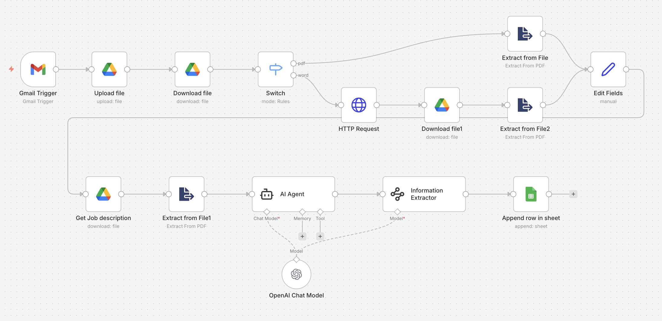Click the OpenAI Chat Model top diamond connector

(297, 260)
